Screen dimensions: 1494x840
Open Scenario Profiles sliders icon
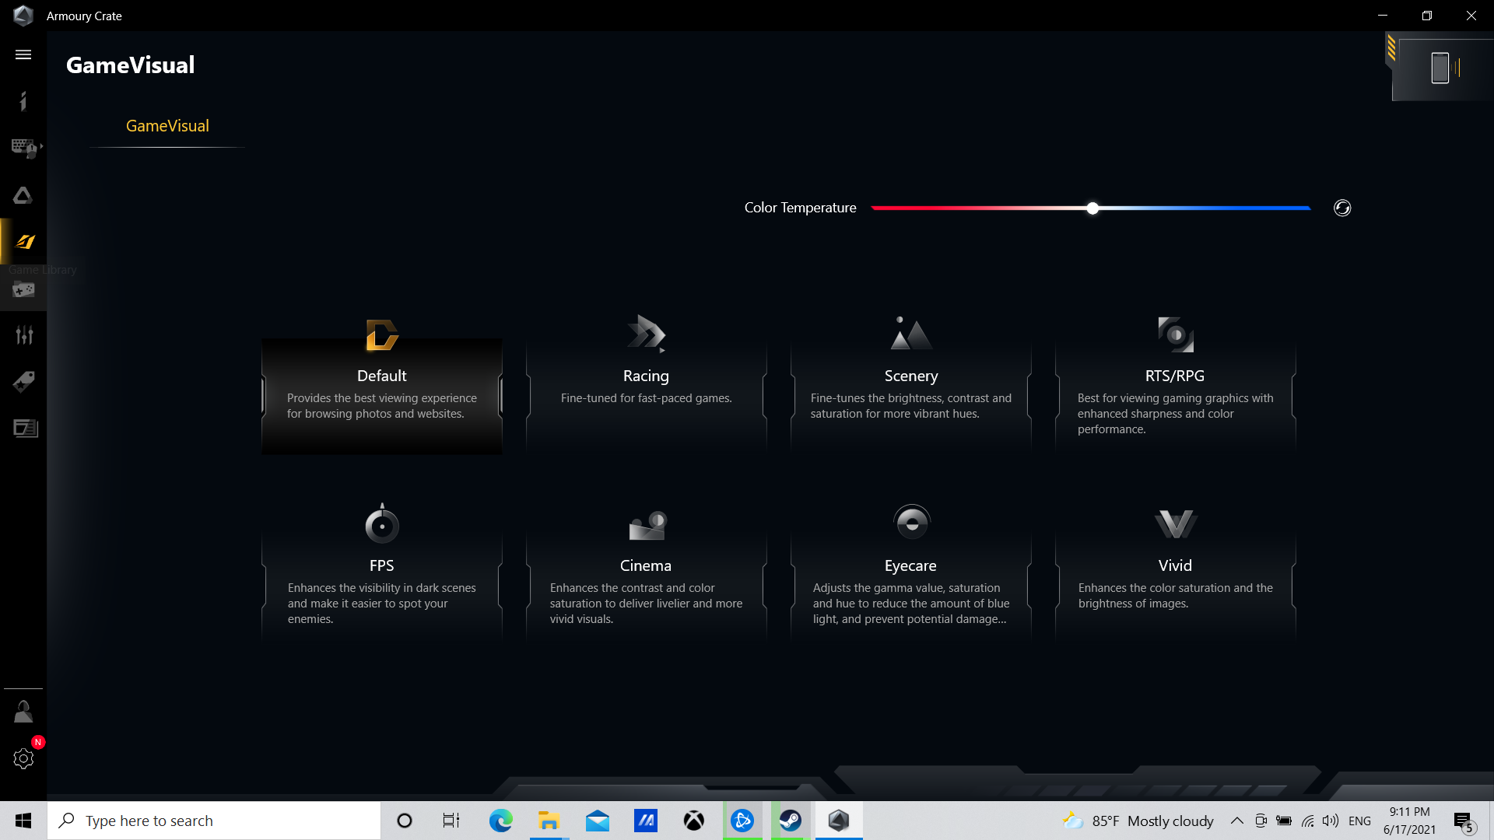pyautogui.click(x=23, y=335)
